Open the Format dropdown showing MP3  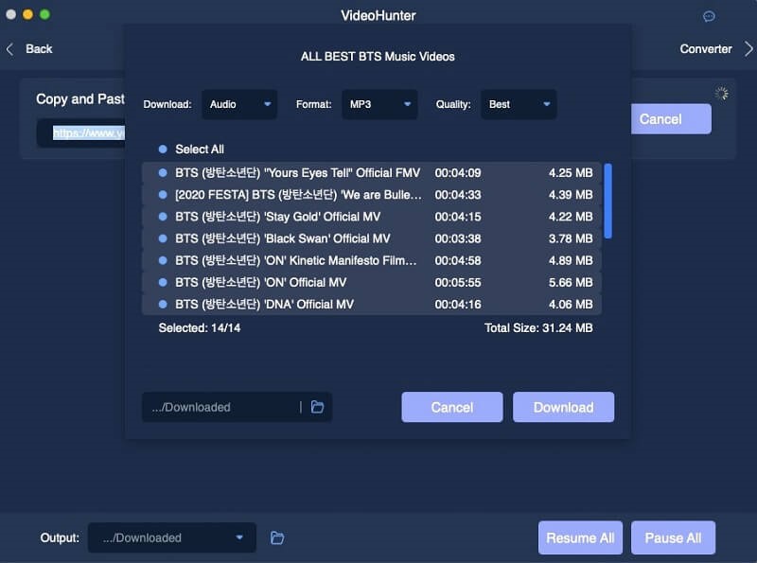379,104
